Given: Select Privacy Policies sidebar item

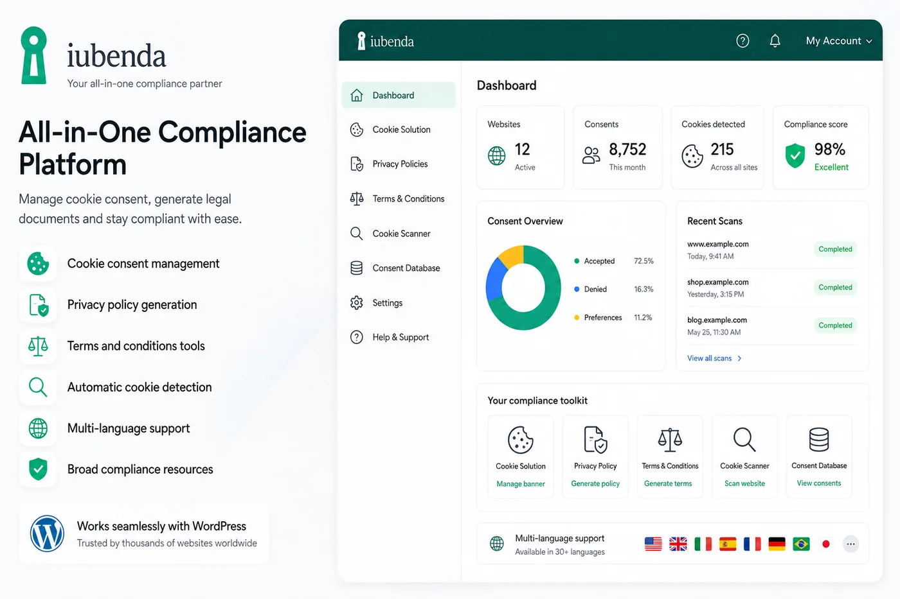Looking at the screenshot, I should 399,164.
